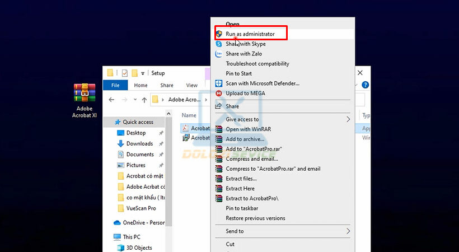This screenshot has height=252, width=459.
Task: Switch to the Share ribbon tab
Action: pyautogui.click(x=167, y=85)
